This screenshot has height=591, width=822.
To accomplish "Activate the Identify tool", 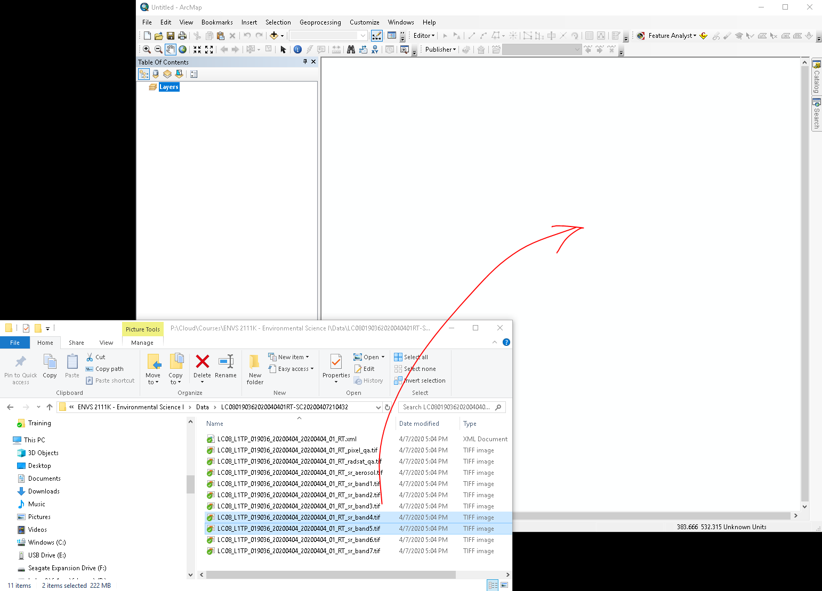I will coord(297,50).
